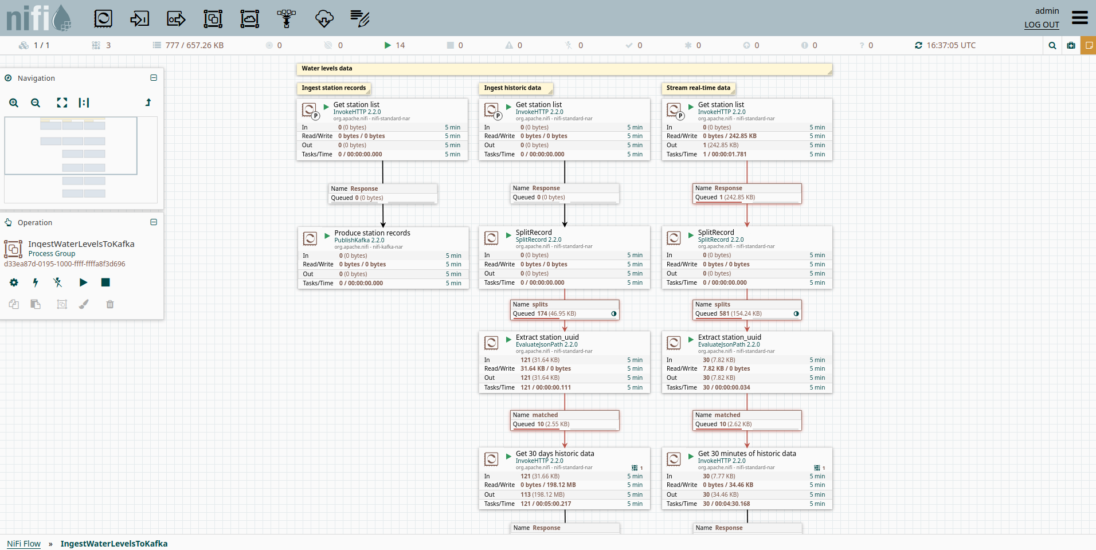Stop the process group with the stop button
This screenshot has width=1096, height=550.
pyautogui.click(x=105, y=282)
